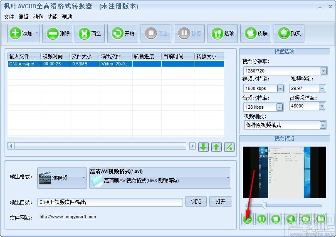Close the converter window
336x237 pixels.
pyautogui.click(x=330, y=7)
